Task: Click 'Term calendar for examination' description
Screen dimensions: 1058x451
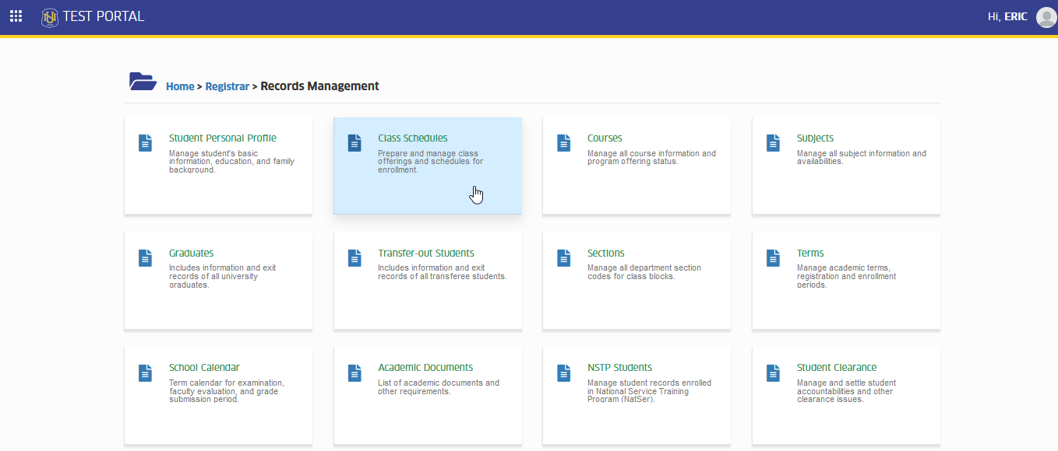Action: tap(226, 391)
